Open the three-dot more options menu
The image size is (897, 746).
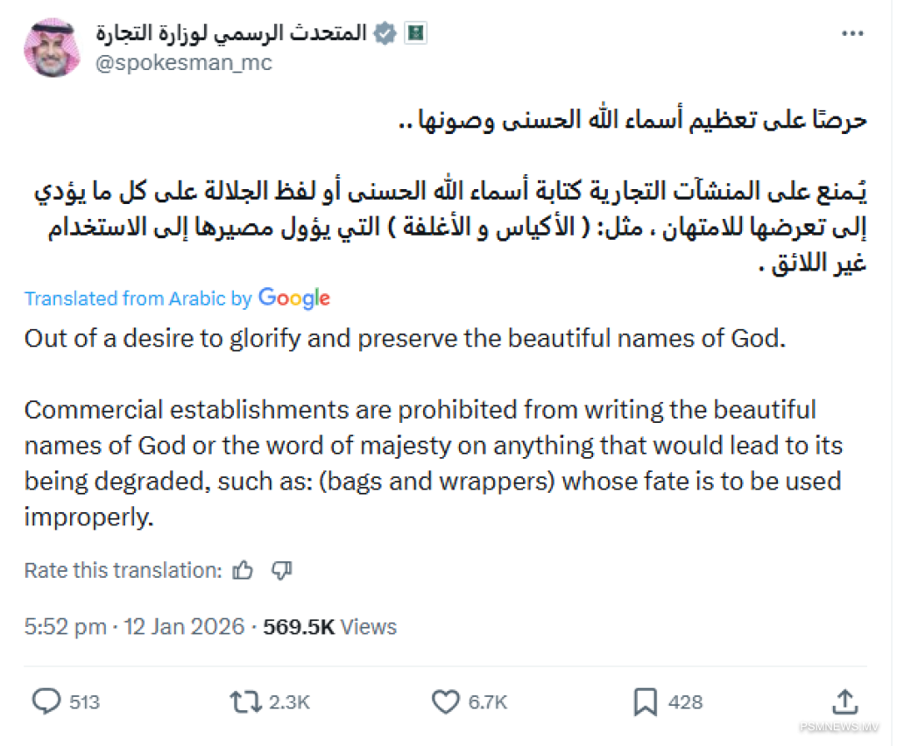853,33
